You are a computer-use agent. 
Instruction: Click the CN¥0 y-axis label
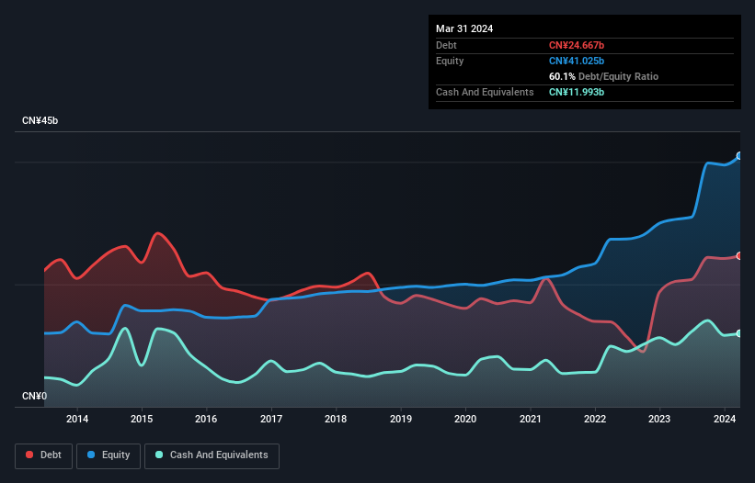[x=35, y=396]
